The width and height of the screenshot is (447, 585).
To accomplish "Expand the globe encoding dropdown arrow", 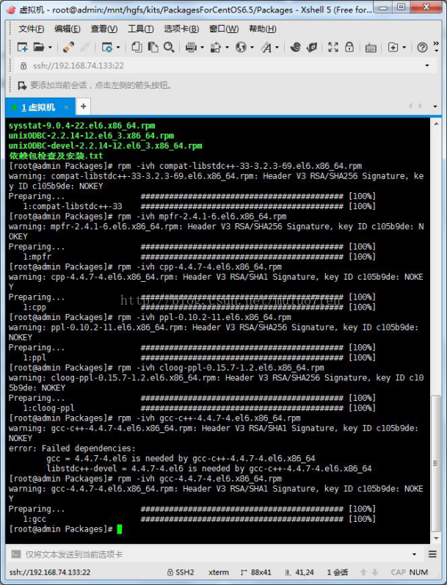I will [x=252, y=48].
